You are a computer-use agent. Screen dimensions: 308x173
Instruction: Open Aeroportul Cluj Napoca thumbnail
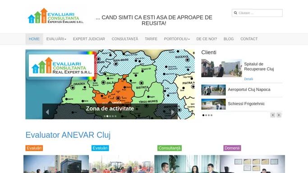point(213,90)
